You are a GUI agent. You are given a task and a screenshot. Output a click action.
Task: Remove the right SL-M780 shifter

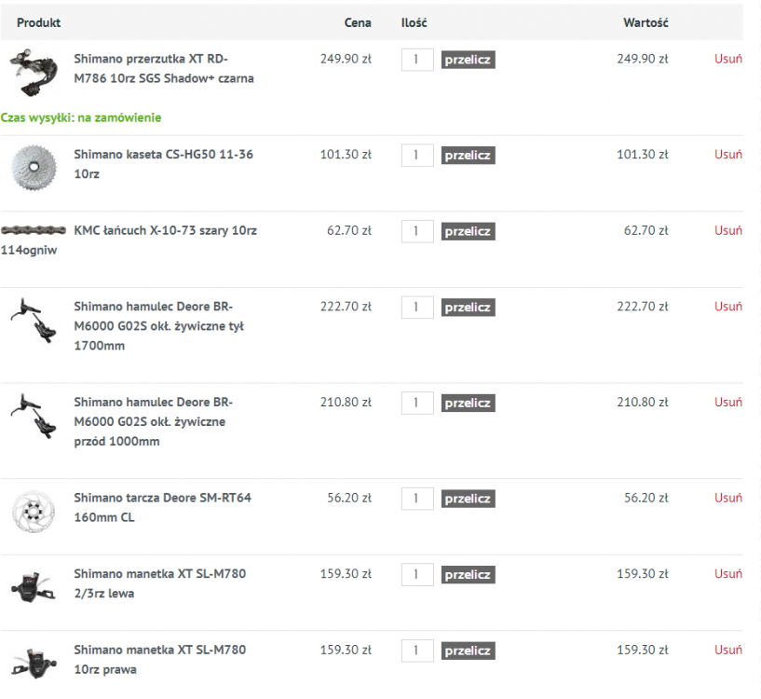pos(728,650)
